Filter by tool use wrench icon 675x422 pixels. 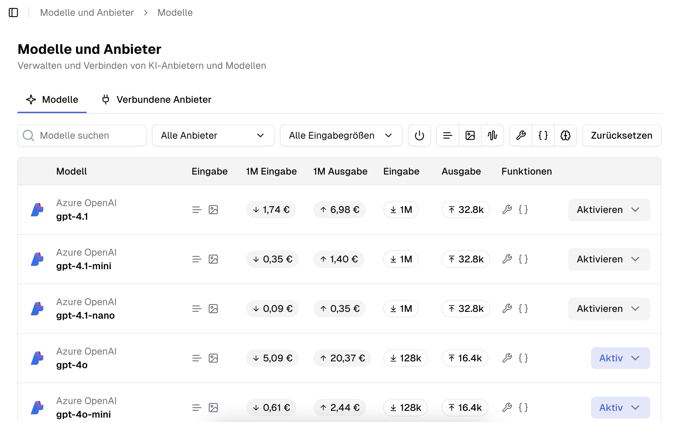[x=521, y=136]
